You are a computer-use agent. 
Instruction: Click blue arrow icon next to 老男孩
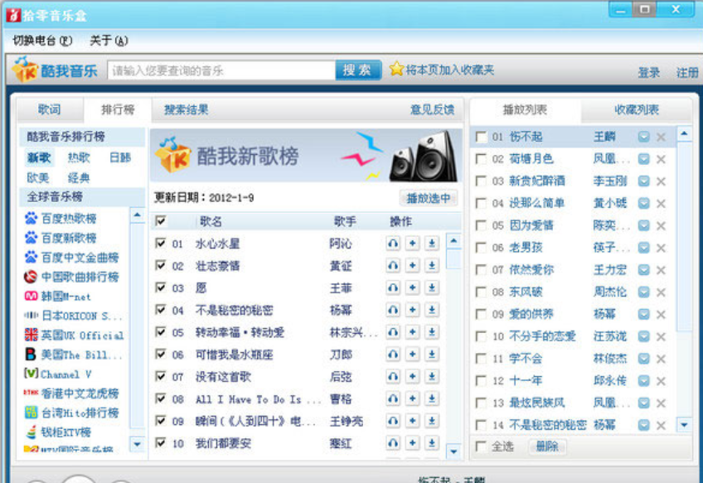pos(644,248)
